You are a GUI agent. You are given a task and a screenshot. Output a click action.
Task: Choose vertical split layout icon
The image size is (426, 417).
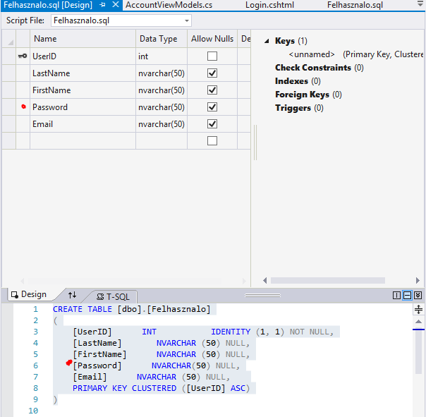coord(396,295)
